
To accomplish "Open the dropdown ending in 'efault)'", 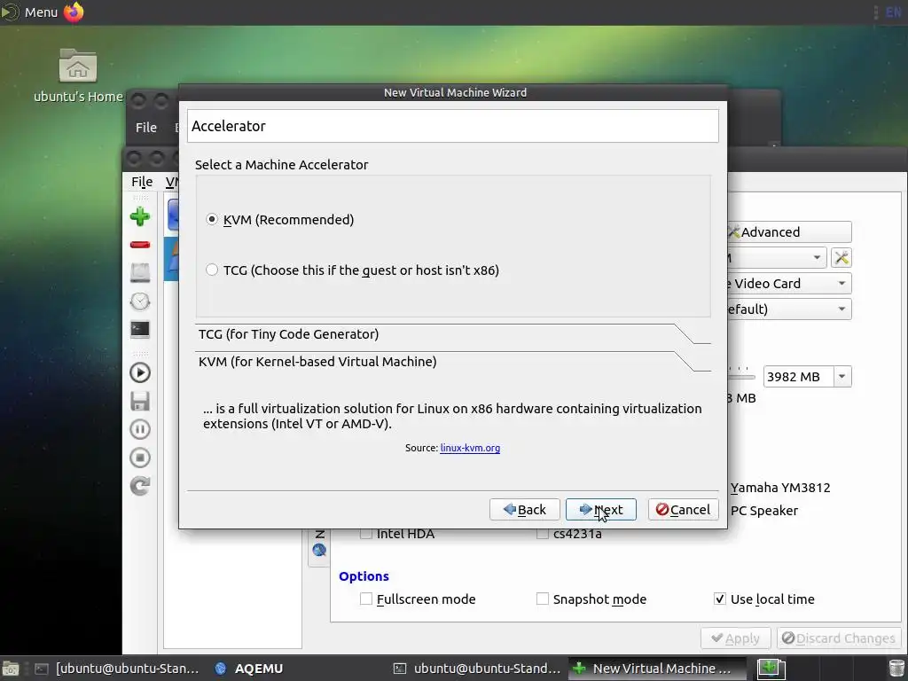I will [x=789, y=309].
